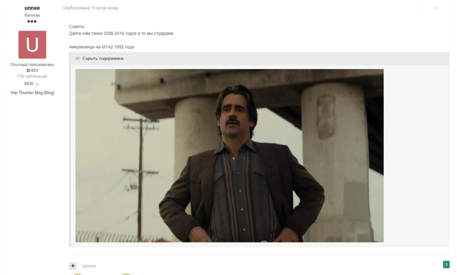Click the Цитата quote link
Image resolution: width=457 pixels, height=275 pixels.
[x=89, y=266]
